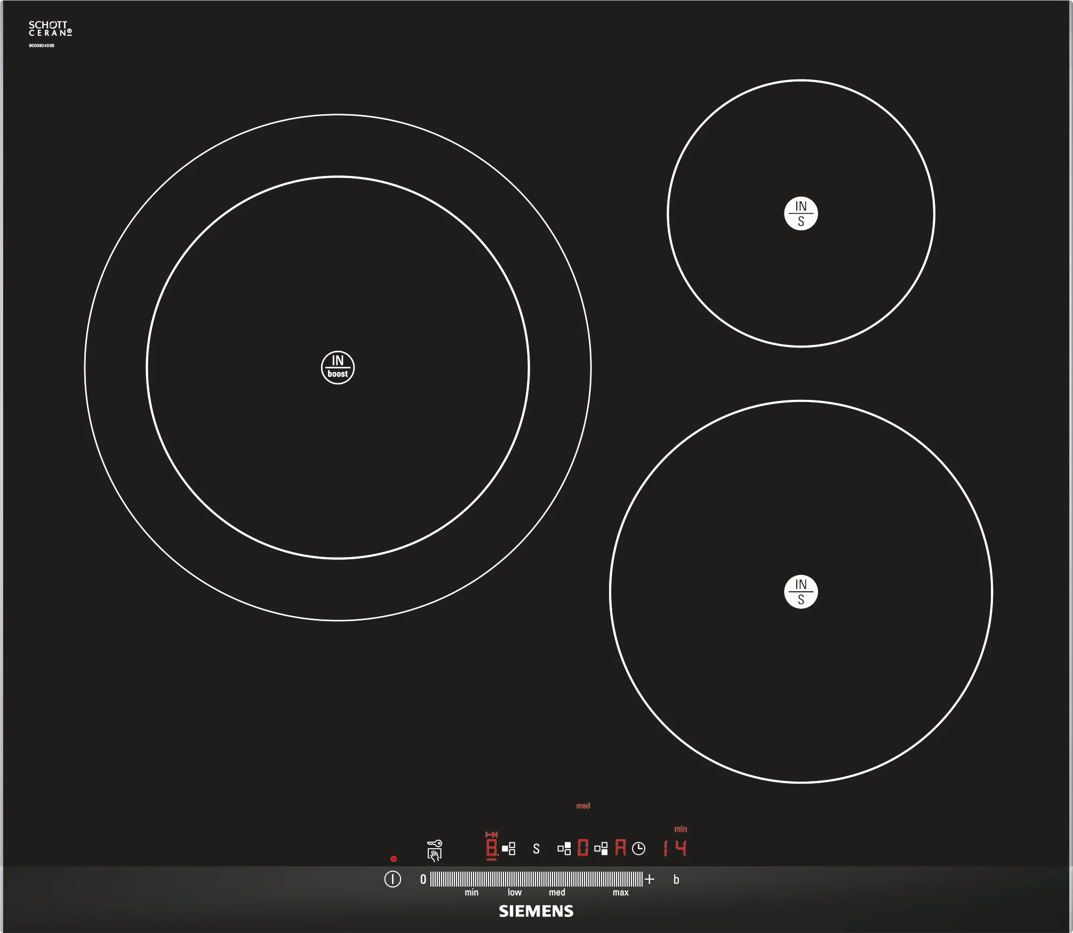Screen dimensions: 1073x933
Task: Tap the timer display showing 14
Action: click(x=675, y=848)
